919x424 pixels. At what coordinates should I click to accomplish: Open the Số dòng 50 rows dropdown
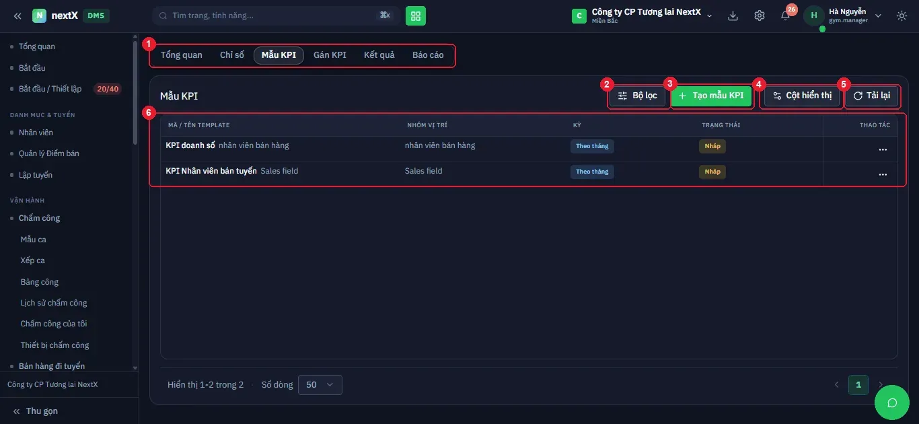point(320,385)
